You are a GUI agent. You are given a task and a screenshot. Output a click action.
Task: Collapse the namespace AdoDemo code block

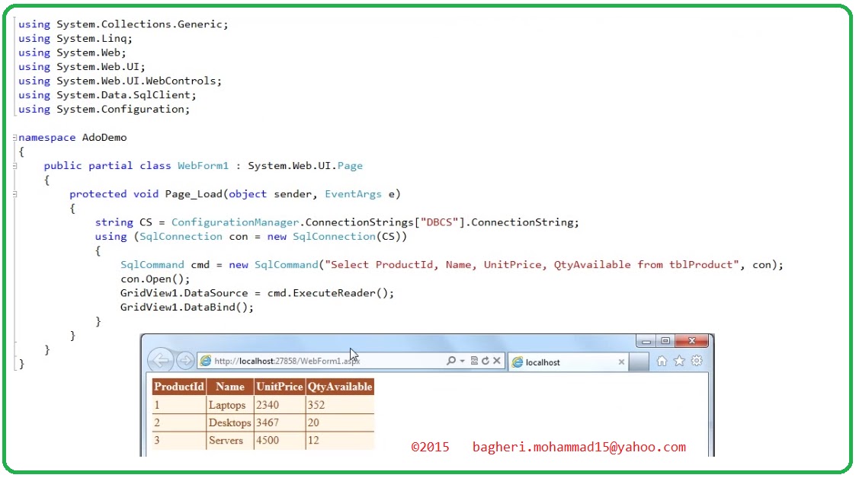14,137
